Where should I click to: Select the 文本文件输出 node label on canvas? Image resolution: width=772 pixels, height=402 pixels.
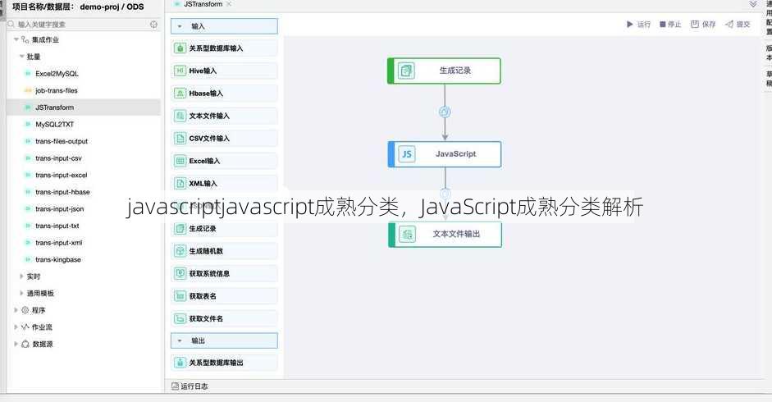(x=456, y=234)
